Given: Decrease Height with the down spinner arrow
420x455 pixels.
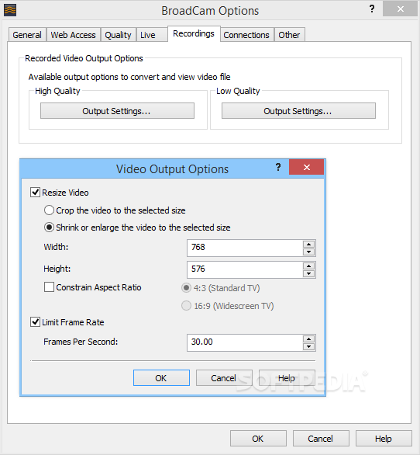Looking at the screenshot, I should pos(308,273).
